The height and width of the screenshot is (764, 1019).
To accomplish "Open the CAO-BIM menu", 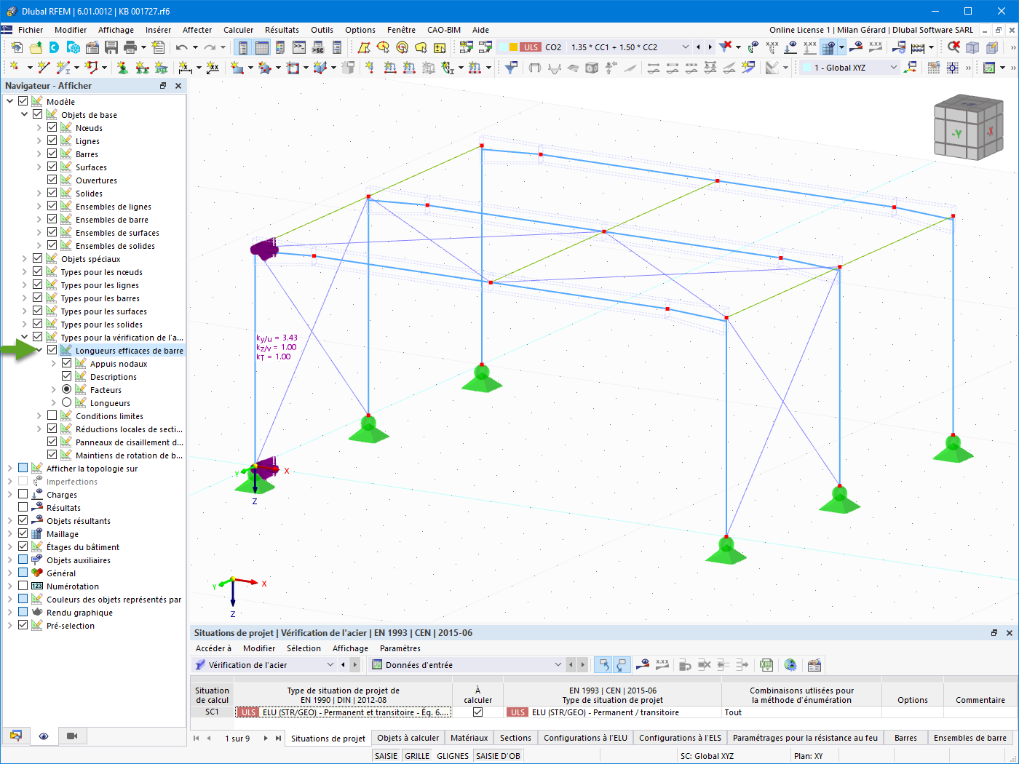I will [444, 30].
